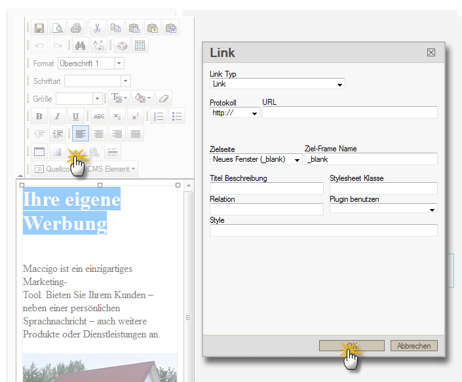462x382 pixels.
Task: Click the Insert table icon
Action: [x=39, y=152]
